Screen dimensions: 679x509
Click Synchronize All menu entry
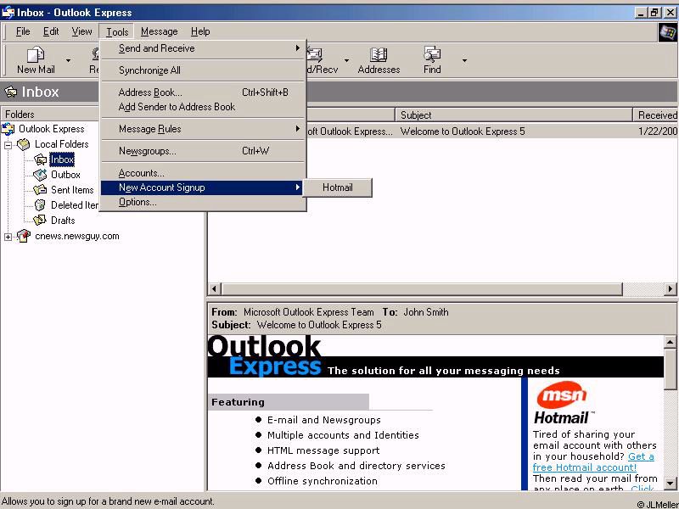point(149,70)
